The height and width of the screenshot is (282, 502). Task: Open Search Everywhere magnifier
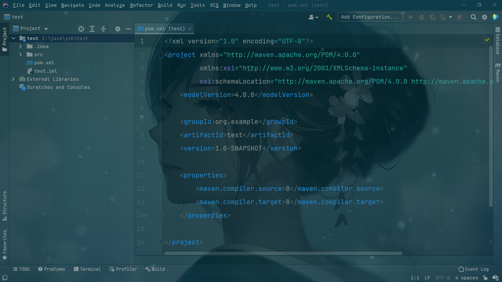coord(473,17)
